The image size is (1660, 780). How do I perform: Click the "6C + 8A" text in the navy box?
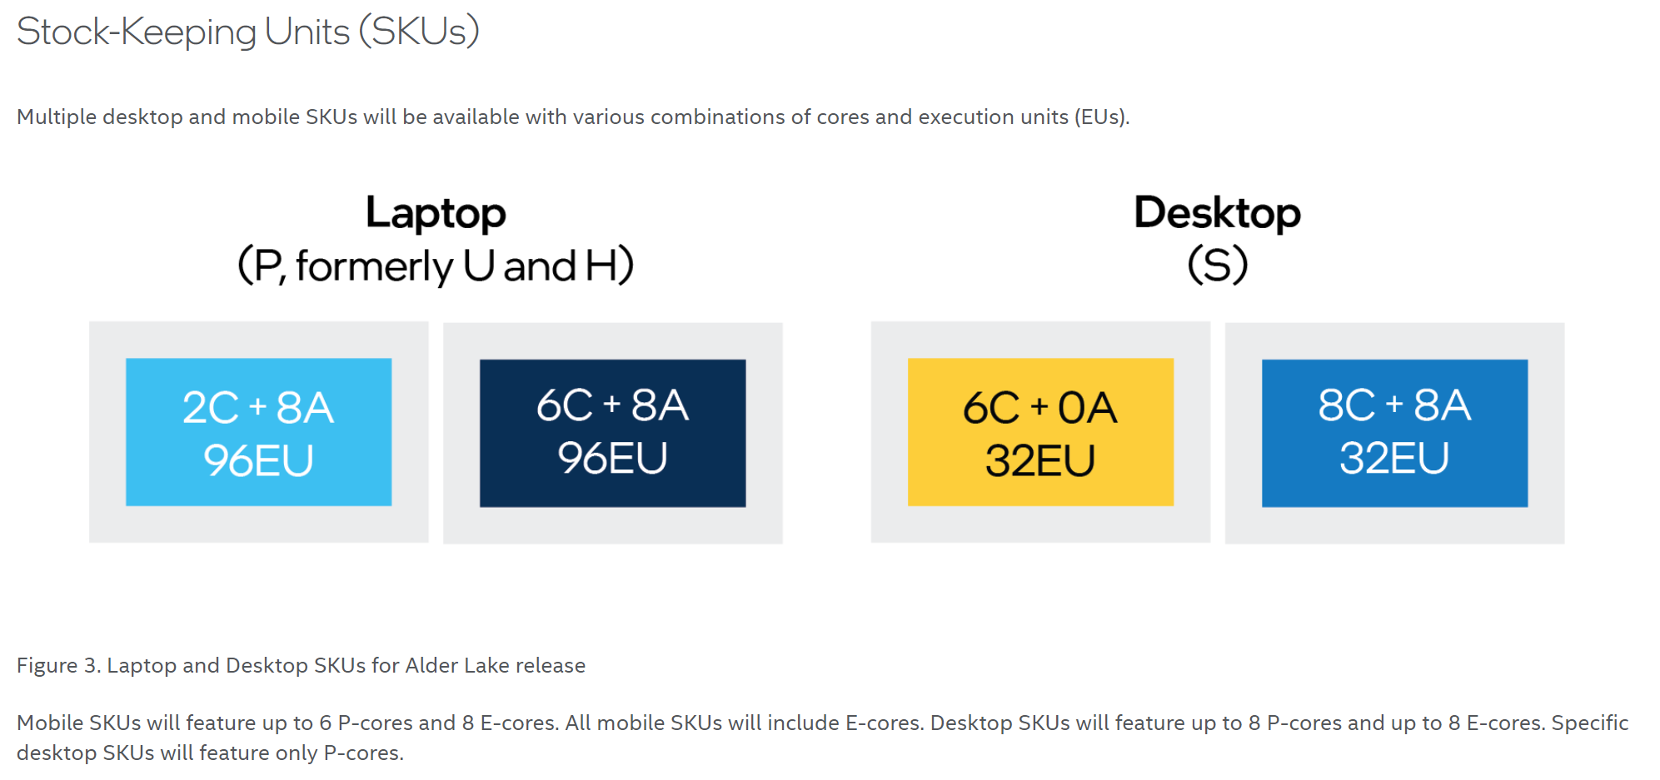[612, 406]
